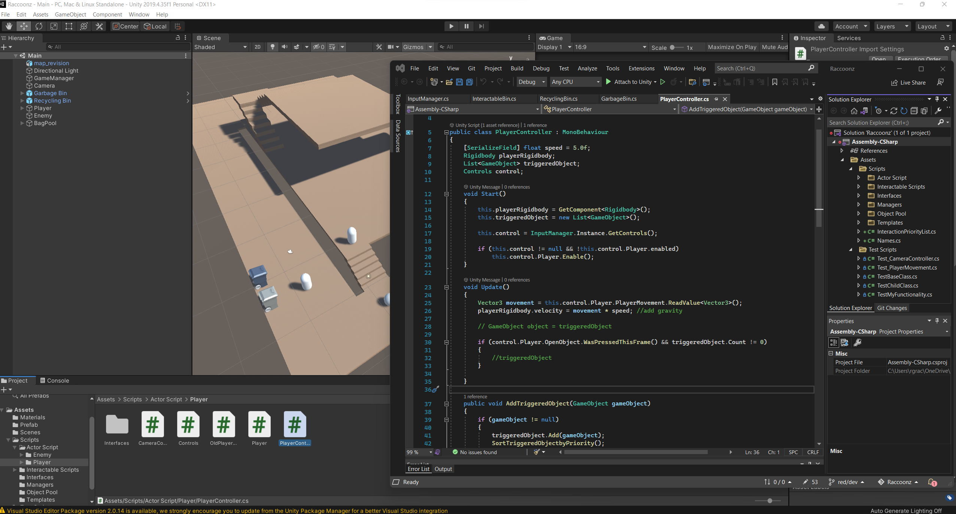Open the Error List panel tab

click(418, 469)
